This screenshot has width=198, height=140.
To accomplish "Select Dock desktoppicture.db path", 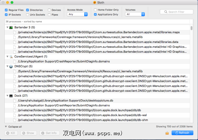I will click(65, 101).
